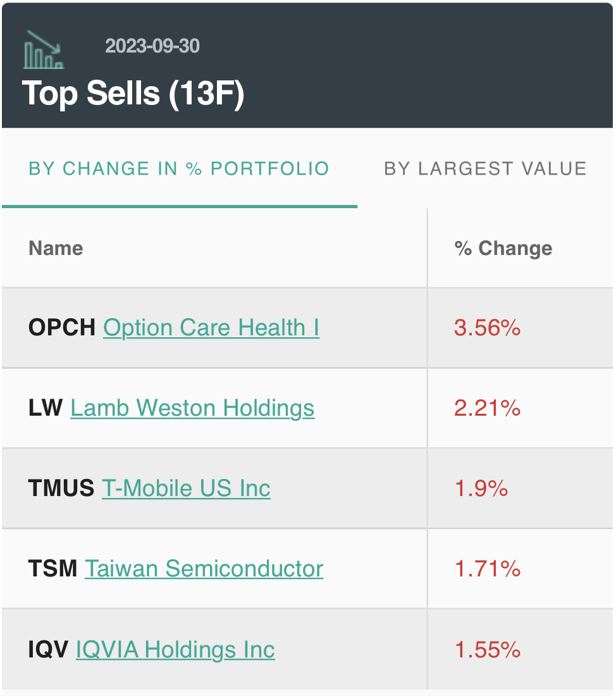Open the Lamb Weston Holdings link
616x696 pixels.
(x=192, y=408)
